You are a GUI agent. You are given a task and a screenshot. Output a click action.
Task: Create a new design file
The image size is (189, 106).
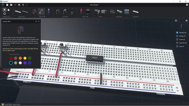coord(7,5)
